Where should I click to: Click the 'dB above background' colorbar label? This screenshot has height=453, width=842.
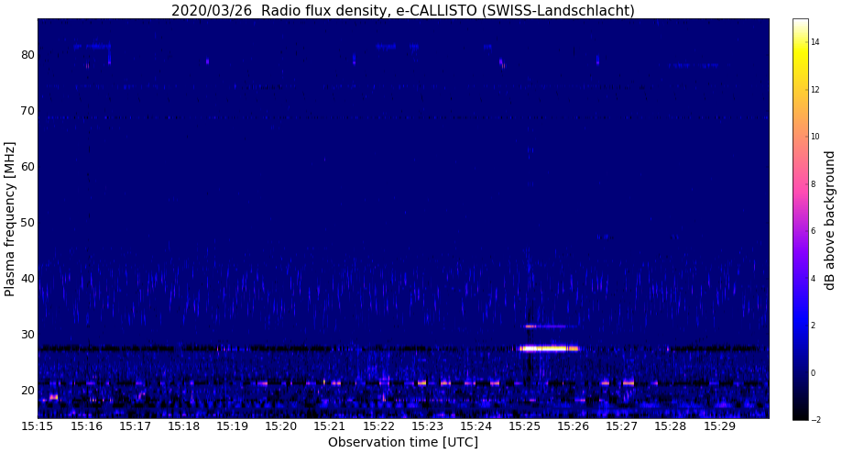point(830,221)
